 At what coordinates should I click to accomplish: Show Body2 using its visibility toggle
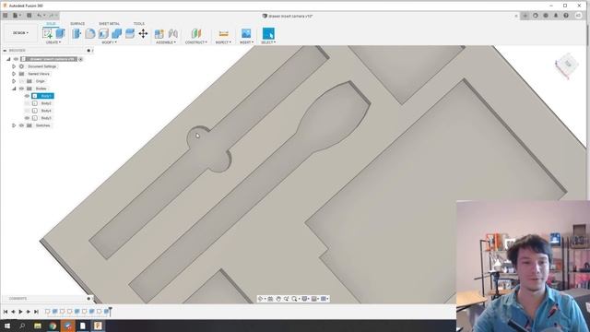[27, 103]
